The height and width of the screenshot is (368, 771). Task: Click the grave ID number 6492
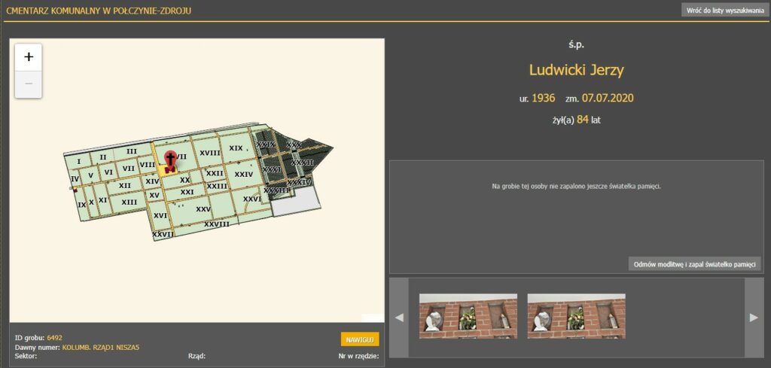coord(54,338)
